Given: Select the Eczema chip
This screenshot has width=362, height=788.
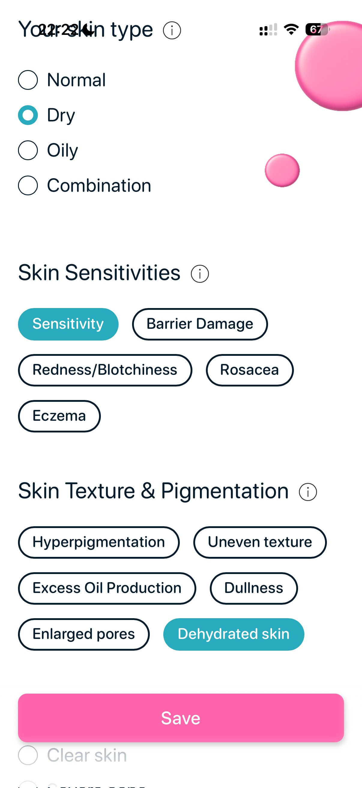Looking at the screenshot, I should [x=59, y=416].
